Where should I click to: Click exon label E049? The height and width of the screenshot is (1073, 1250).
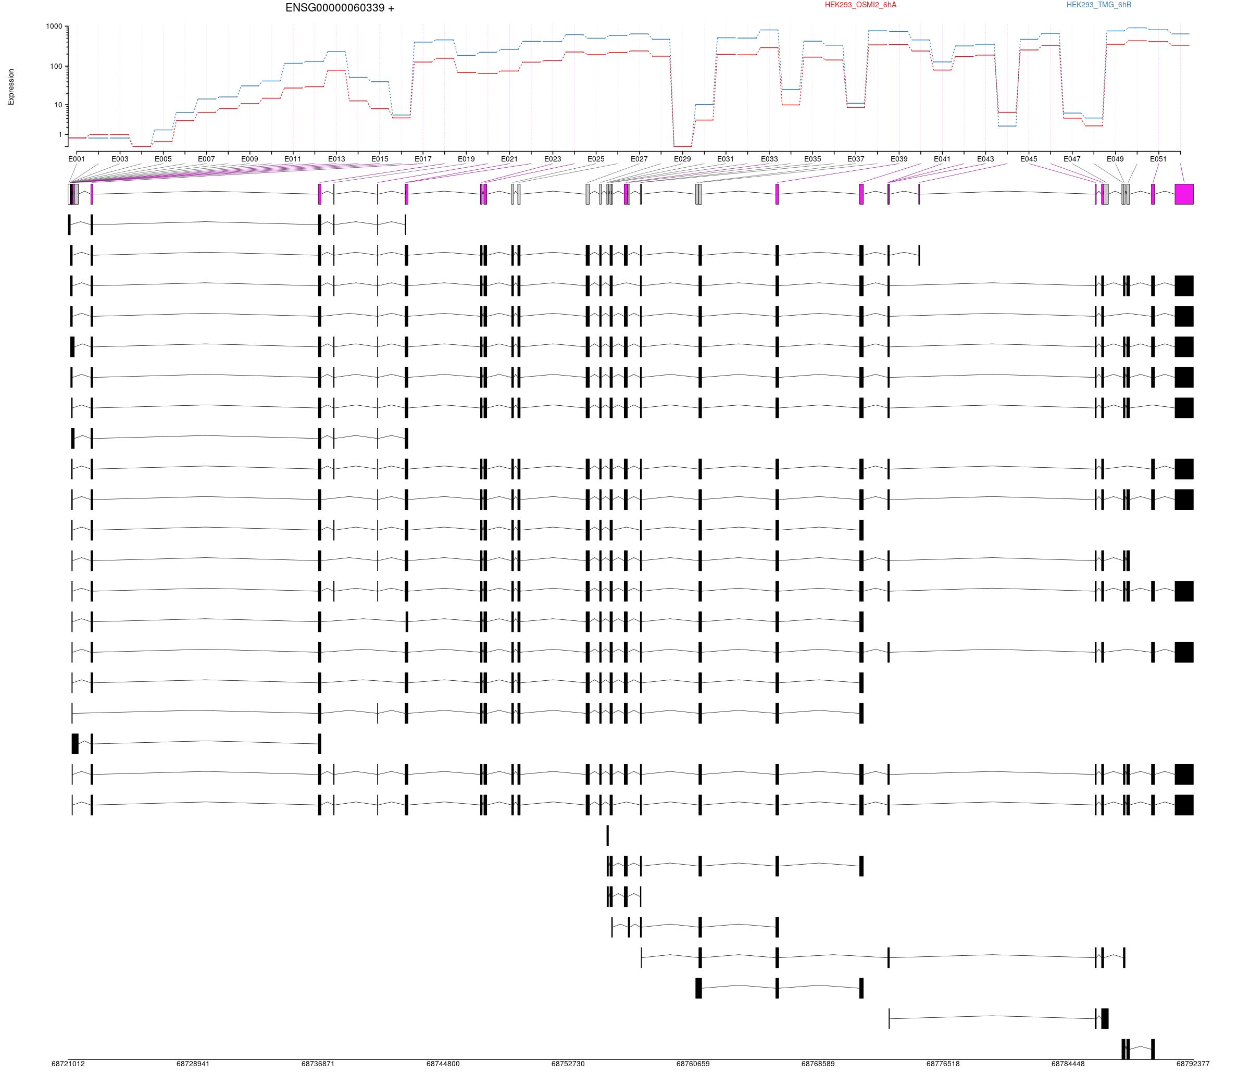tap(1116, 159)
